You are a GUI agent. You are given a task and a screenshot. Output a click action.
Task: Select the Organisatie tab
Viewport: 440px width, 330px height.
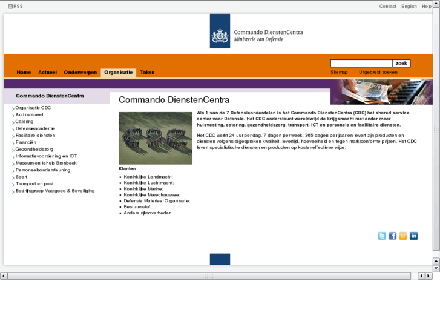[119, 73]
